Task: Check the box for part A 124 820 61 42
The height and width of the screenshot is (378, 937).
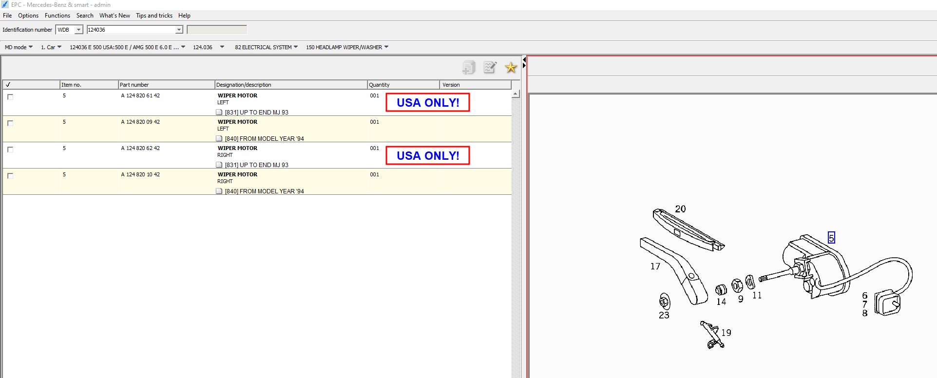Action: click(x=10, y=97)
